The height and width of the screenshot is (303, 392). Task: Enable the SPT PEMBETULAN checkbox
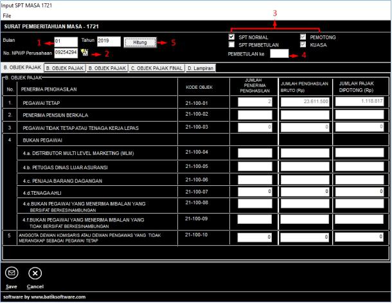[231, 45]
